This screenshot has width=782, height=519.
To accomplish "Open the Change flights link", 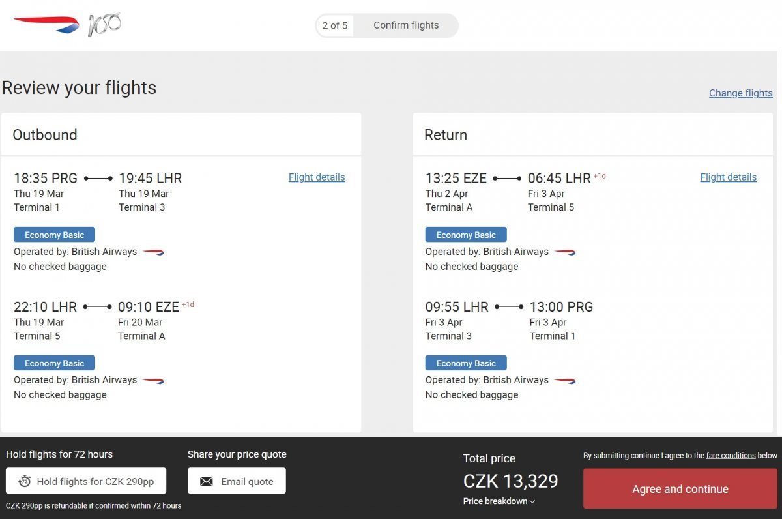I will coord(740,93).
